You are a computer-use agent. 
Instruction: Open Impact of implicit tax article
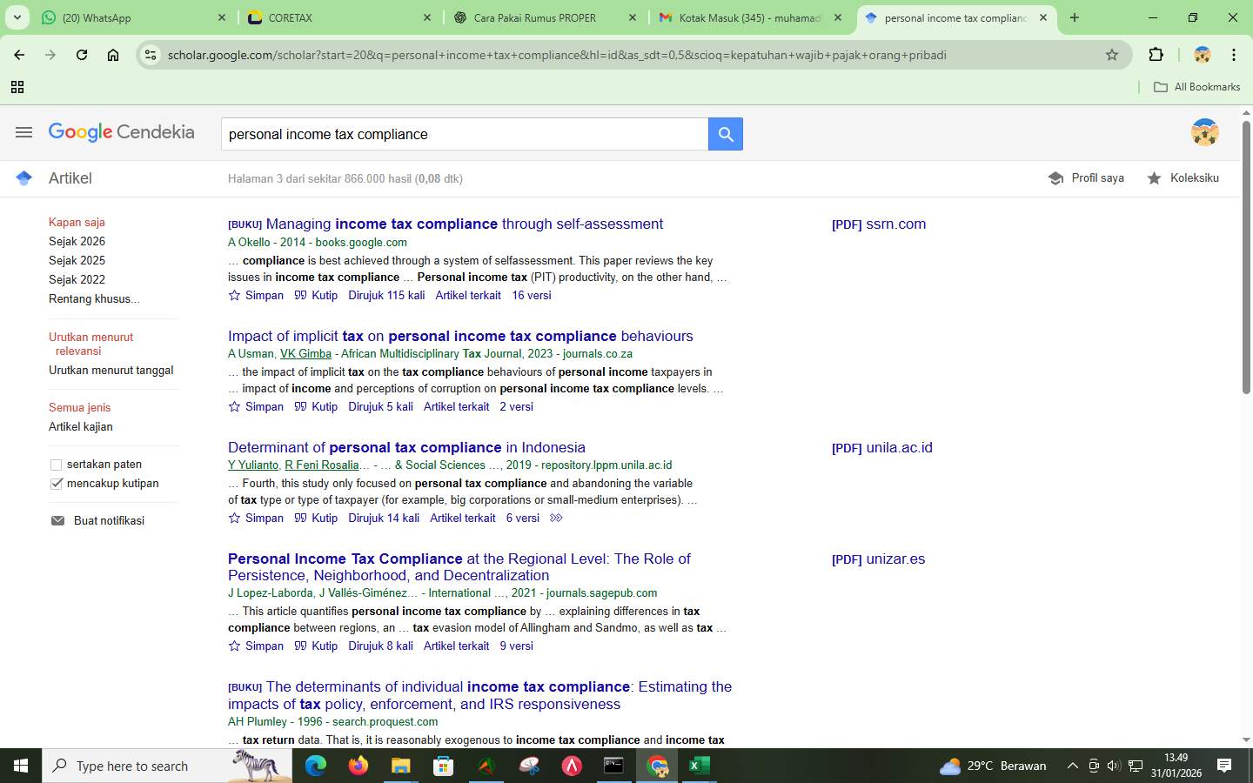coord(460,336)
